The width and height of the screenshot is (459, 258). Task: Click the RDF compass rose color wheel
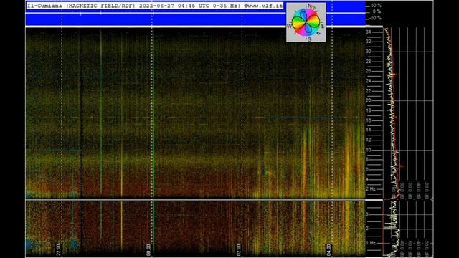[x=306, y=22]
